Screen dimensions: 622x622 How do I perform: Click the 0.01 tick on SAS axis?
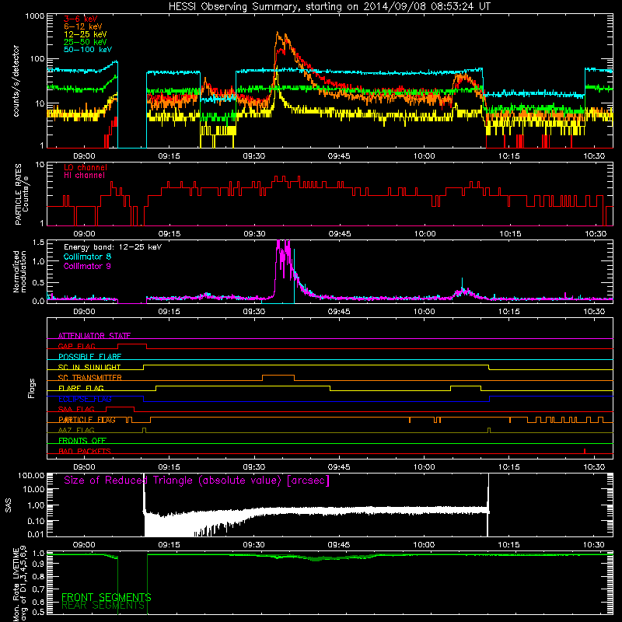coord(36,534)
